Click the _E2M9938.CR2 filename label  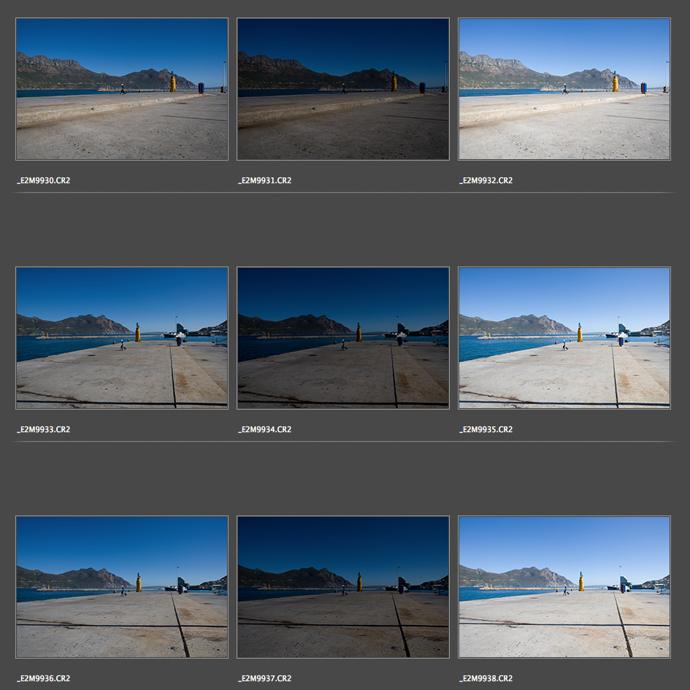pos(486,678)
